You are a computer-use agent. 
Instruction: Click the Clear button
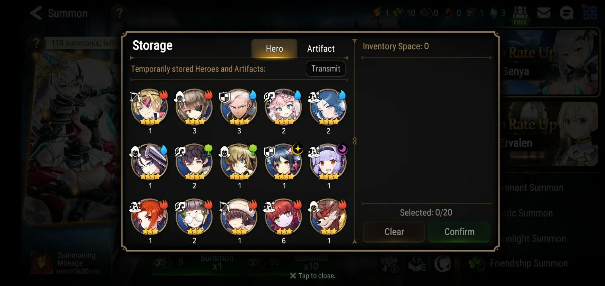394,232
